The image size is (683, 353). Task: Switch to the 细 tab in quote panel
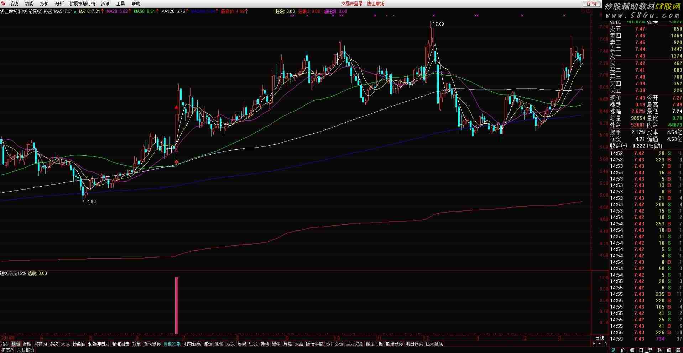tap(632, 350)
